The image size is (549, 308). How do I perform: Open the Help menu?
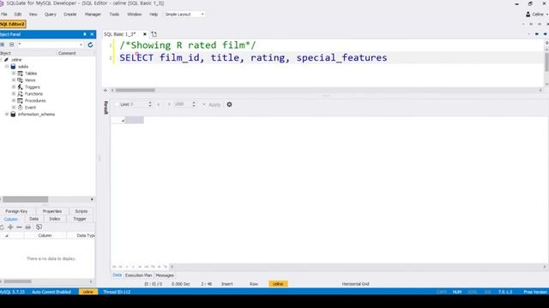154,15
